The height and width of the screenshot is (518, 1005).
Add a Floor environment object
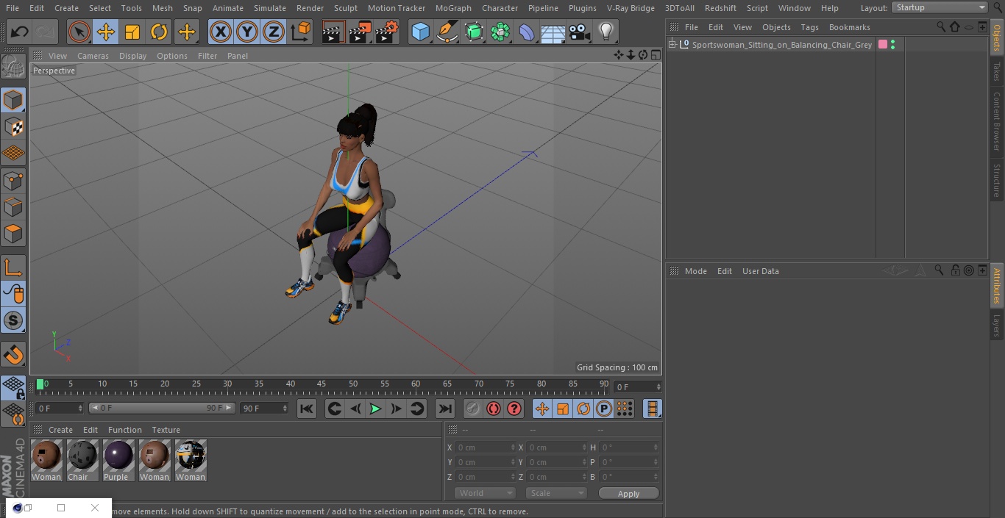point(553,32)
